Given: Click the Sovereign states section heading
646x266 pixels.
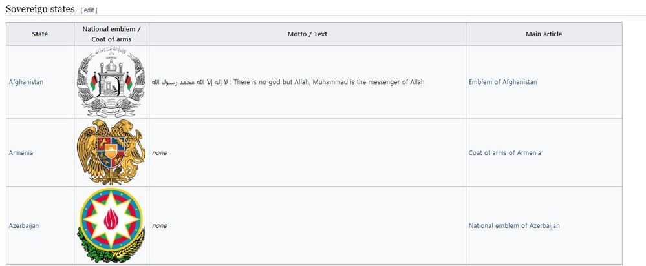Looking at the screenshot, I should 40,9.
